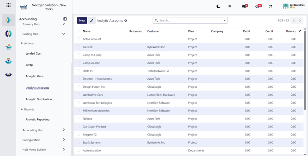This screenshot has height=156, width=308.
Task: Check the Camp to Camp row checkbox
Action: [78, 55]
